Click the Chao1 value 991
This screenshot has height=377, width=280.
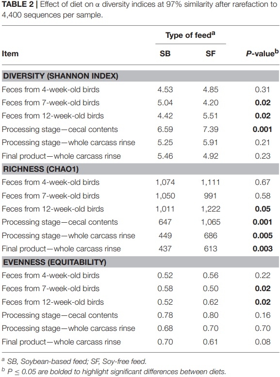coord(211,196)
